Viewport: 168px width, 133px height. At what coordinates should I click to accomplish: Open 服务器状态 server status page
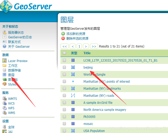pos(16,32)
